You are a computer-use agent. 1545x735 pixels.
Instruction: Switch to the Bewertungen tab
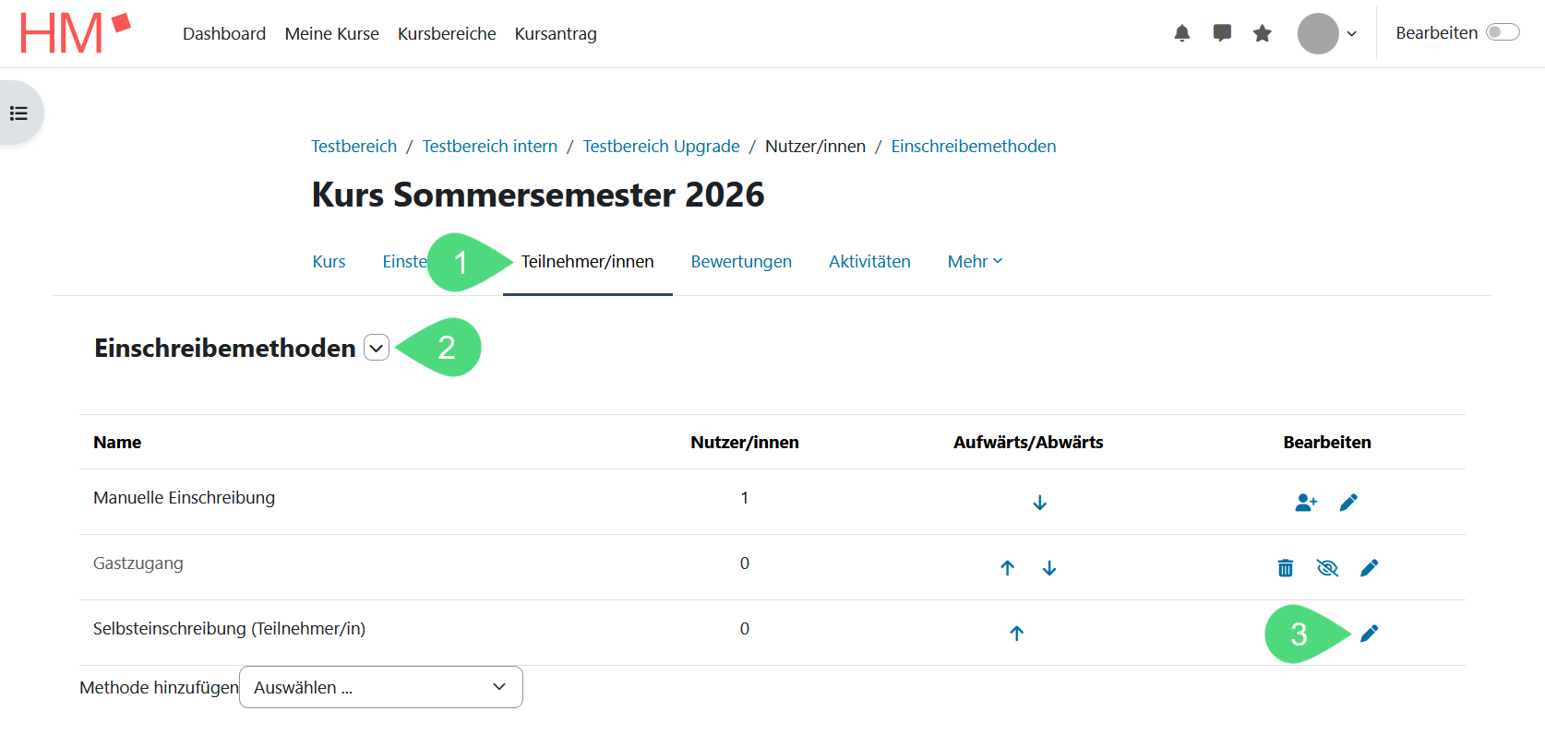[x=741, y=262]
